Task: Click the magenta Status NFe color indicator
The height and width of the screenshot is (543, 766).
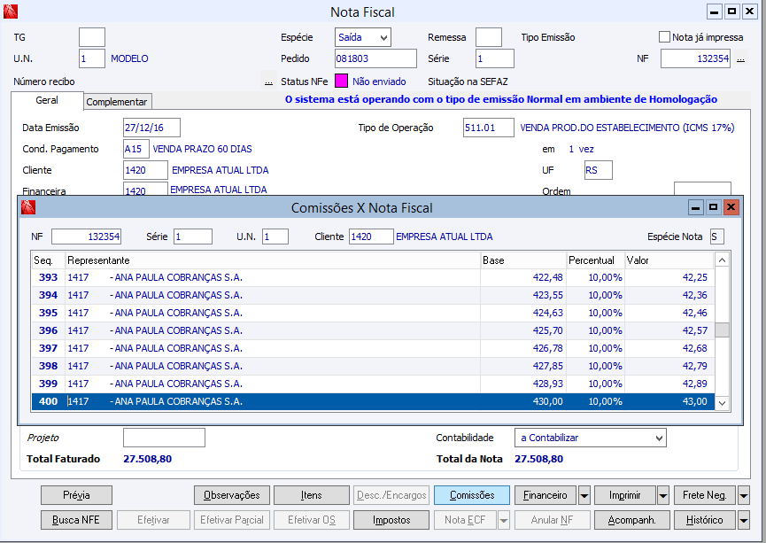Action: (341, 81)
